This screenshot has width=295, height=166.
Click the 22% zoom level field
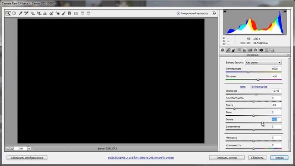(20, 148)
